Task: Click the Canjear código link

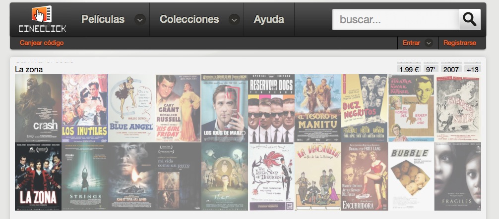Action: click(x=42, y=43)
